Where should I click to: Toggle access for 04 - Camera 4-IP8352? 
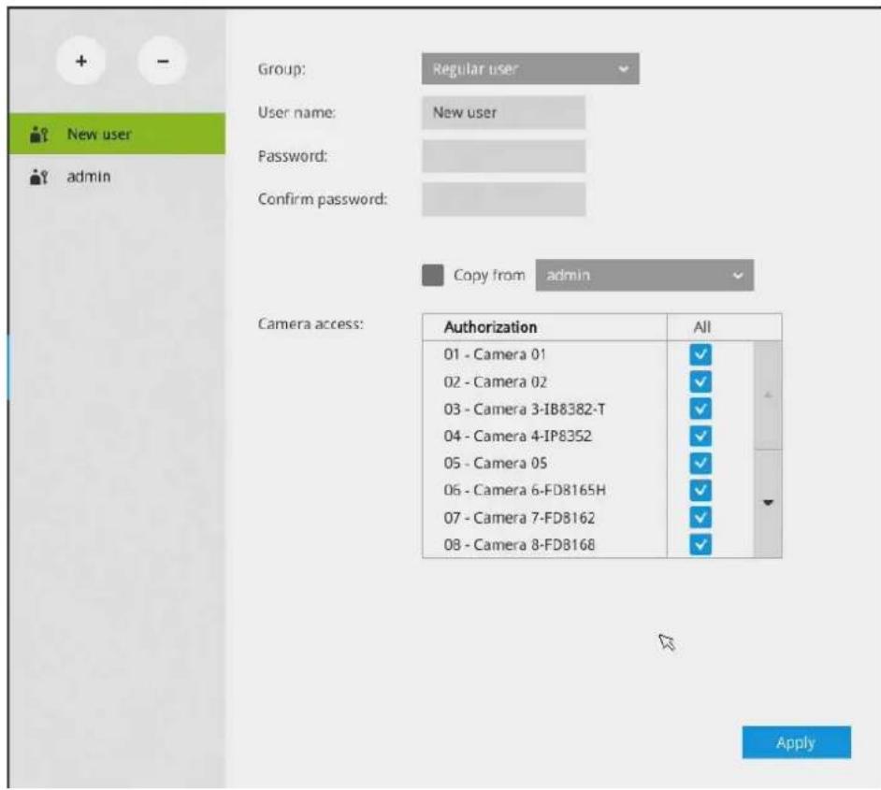pos(700,436)
